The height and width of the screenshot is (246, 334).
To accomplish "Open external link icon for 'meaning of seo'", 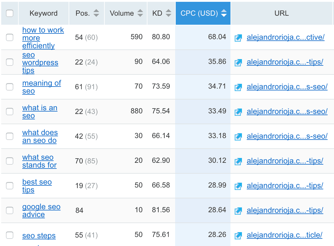I will pos(238,87).
